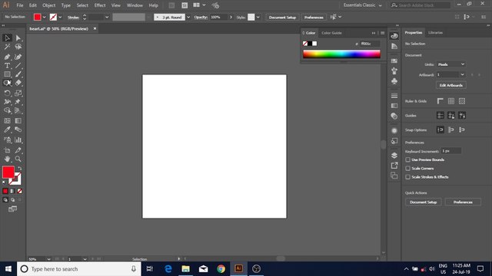Screen dimensions: 492x276
Task: Click Document Setup in control bar
Action: [x=282, y=17]
